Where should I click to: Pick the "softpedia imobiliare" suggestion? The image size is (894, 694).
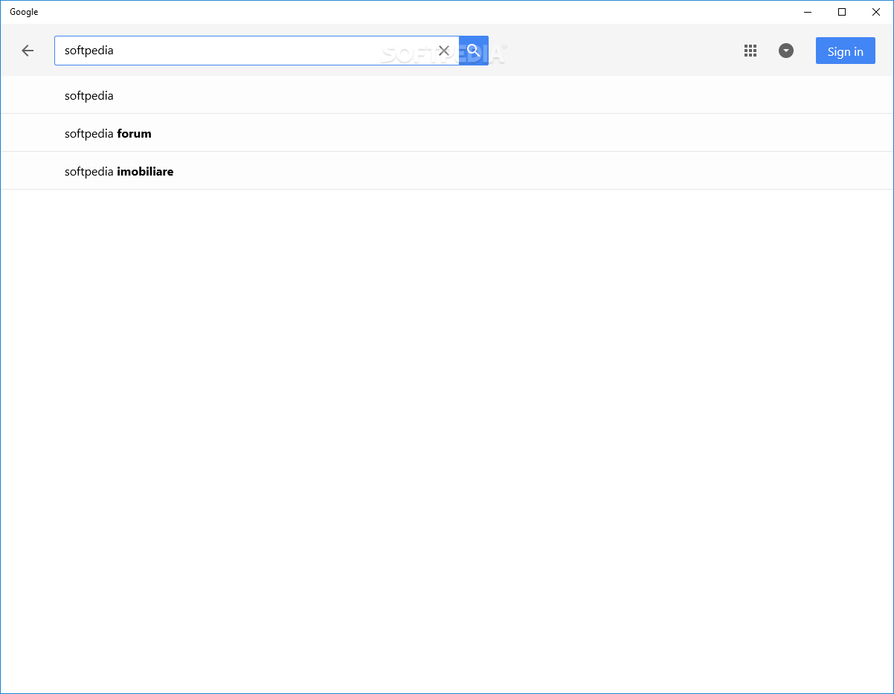(x=447, y=171)
